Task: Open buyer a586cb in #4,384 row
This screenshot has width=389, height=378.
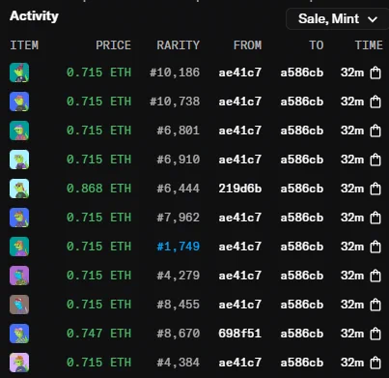Action: coord(302,363)
